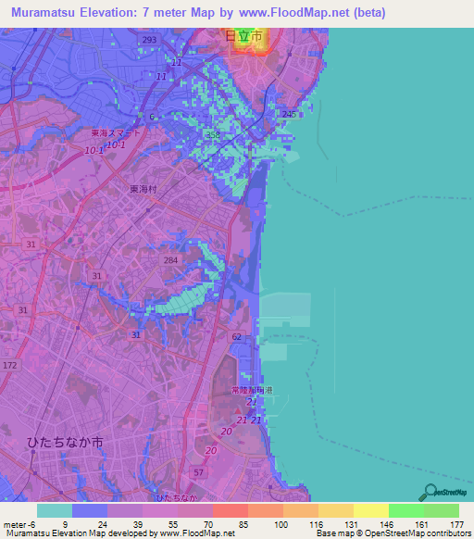Click the 常陸那珂港 port label
The width and height of the screenshot is (474, 539).
click(x=252, y=390)
